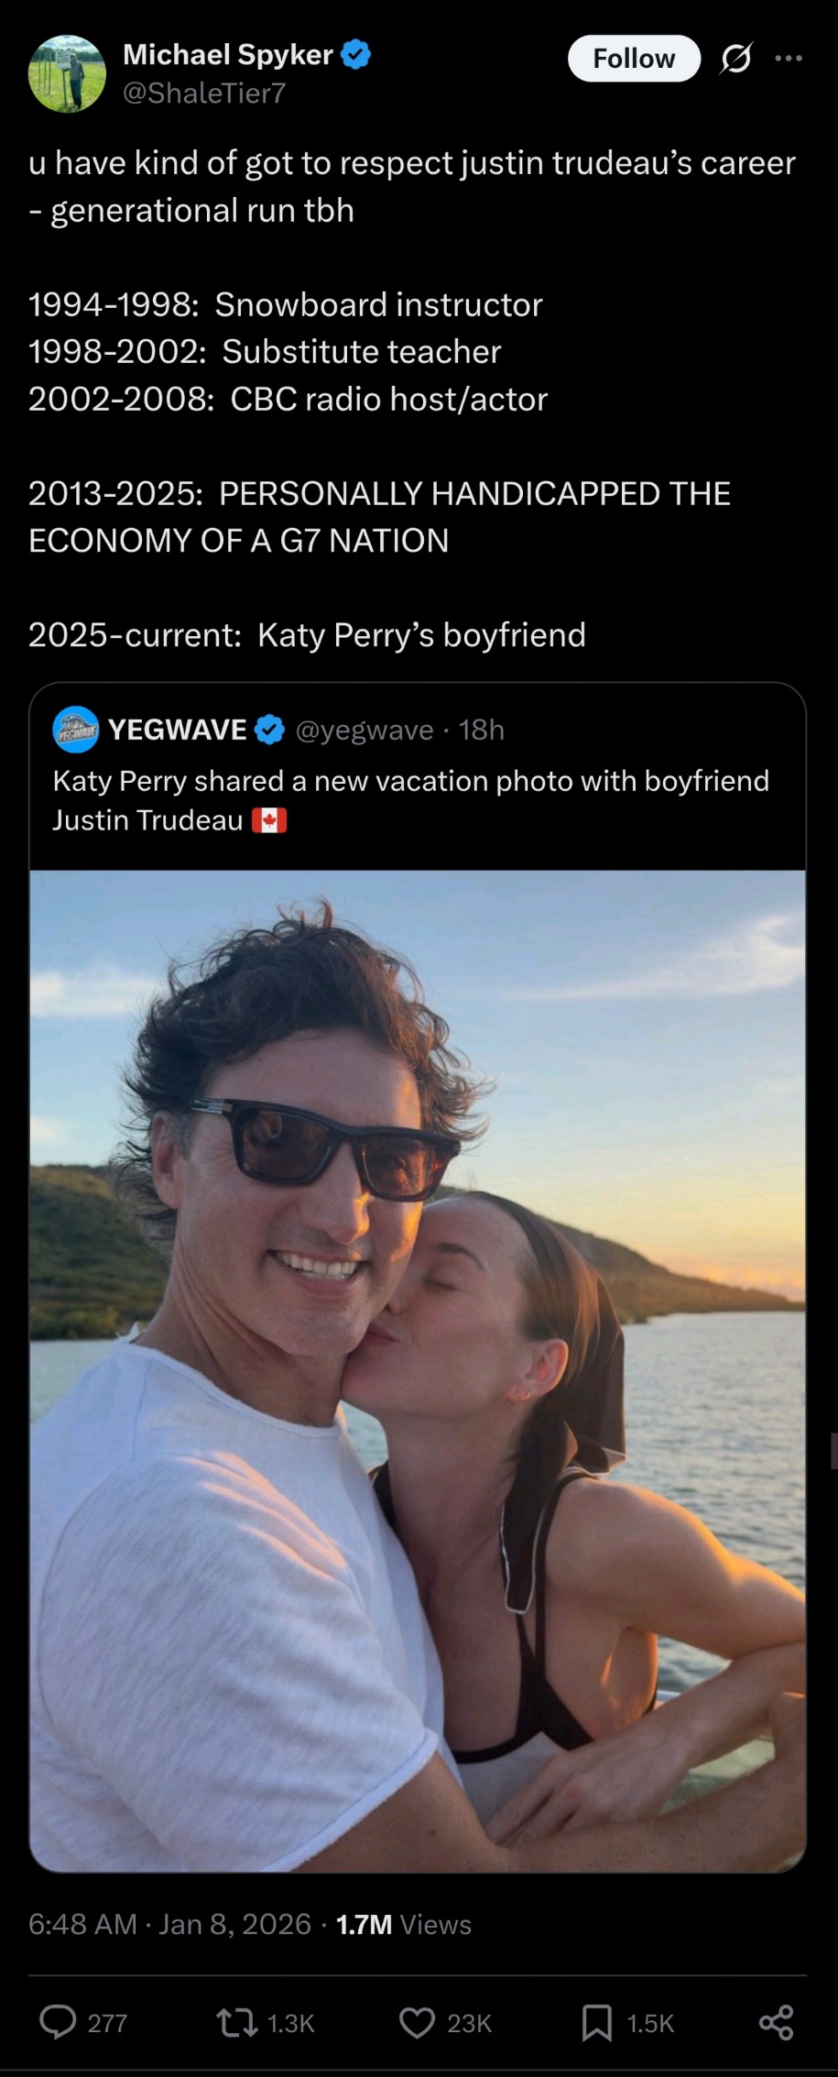
Task: Click the reply speech bubble icon
Action: [58, 2023]
